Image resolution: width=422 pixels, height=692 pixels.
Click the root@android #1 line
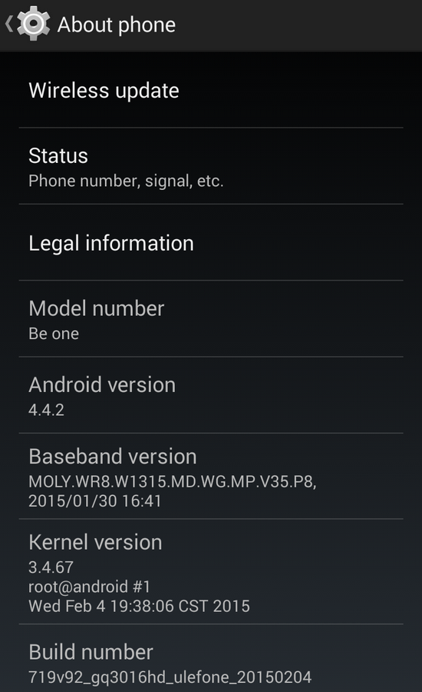click(x=90, y=587)
